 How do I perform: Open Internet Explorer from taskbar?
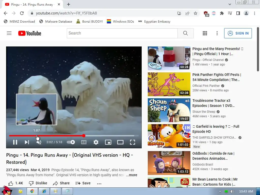tap(44, 191)
